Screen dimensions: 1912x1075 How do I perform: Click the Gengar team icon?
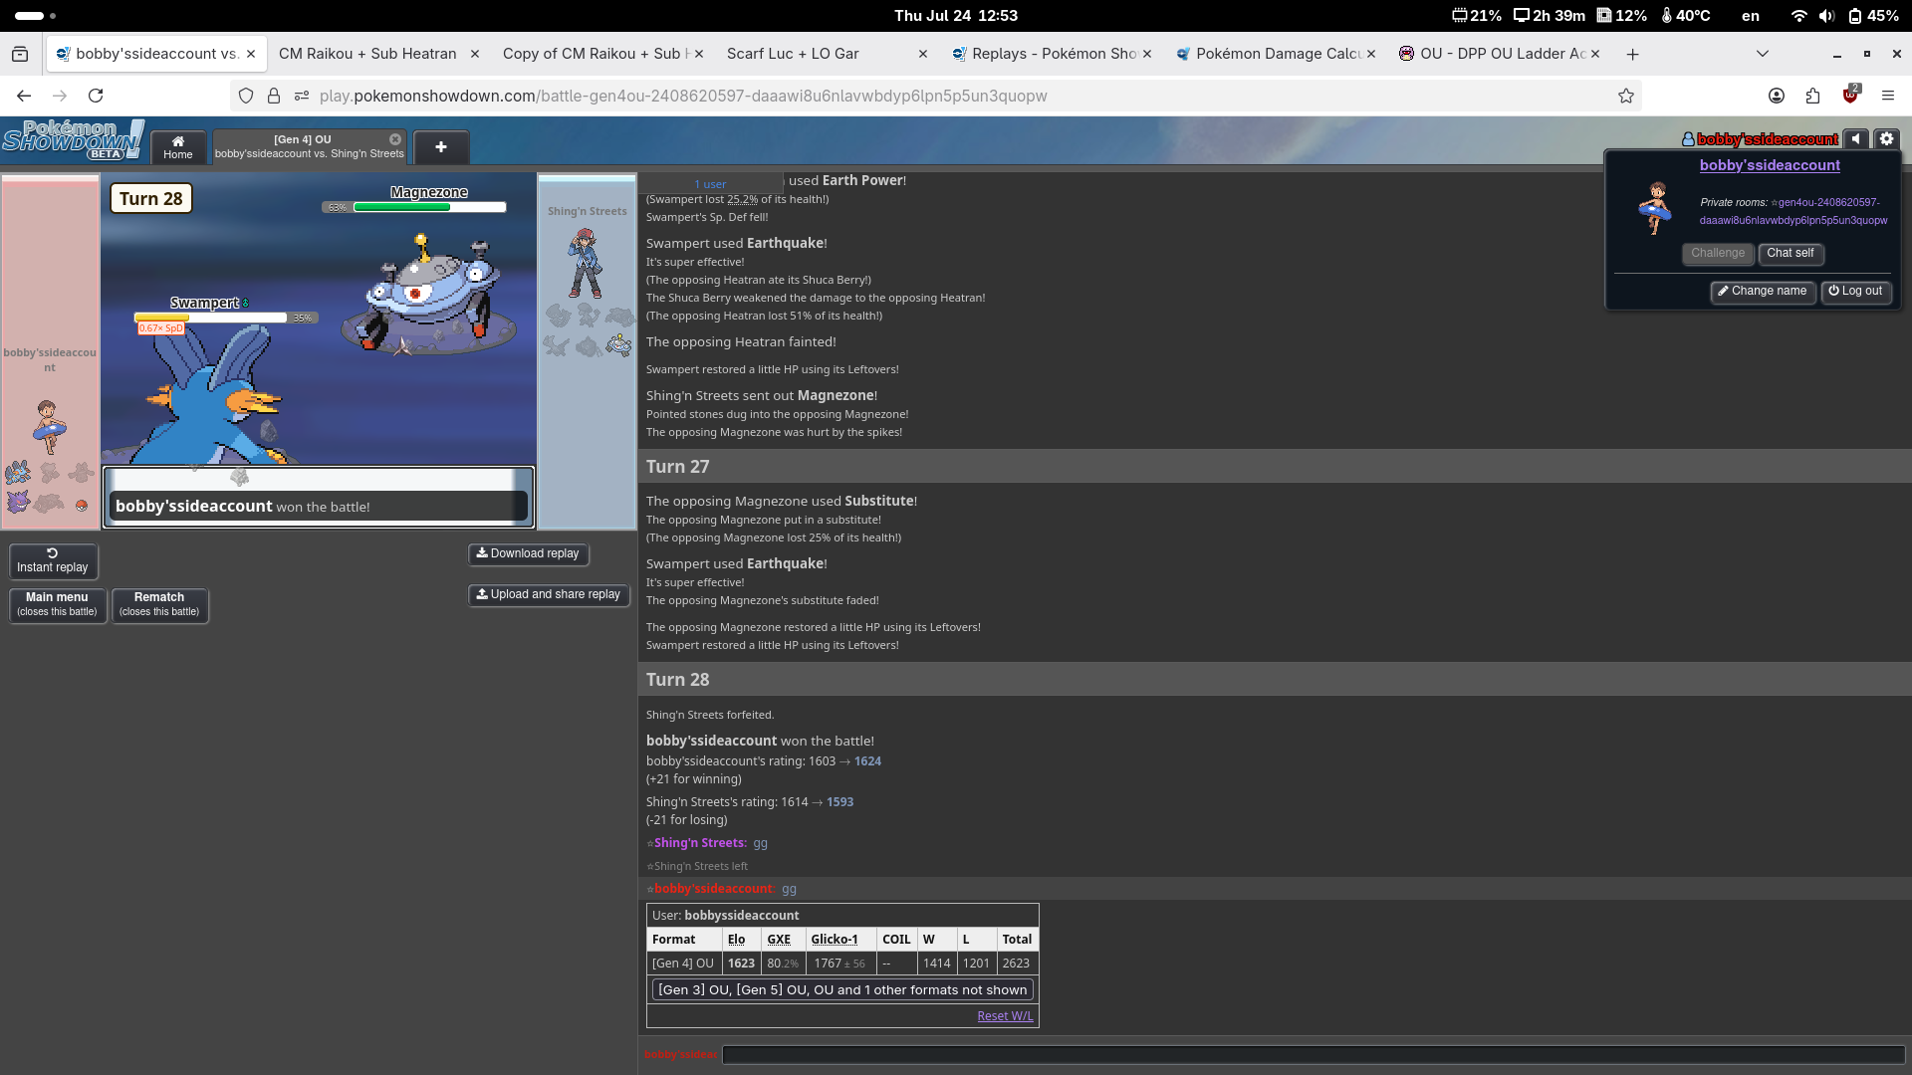click(18, 501)
